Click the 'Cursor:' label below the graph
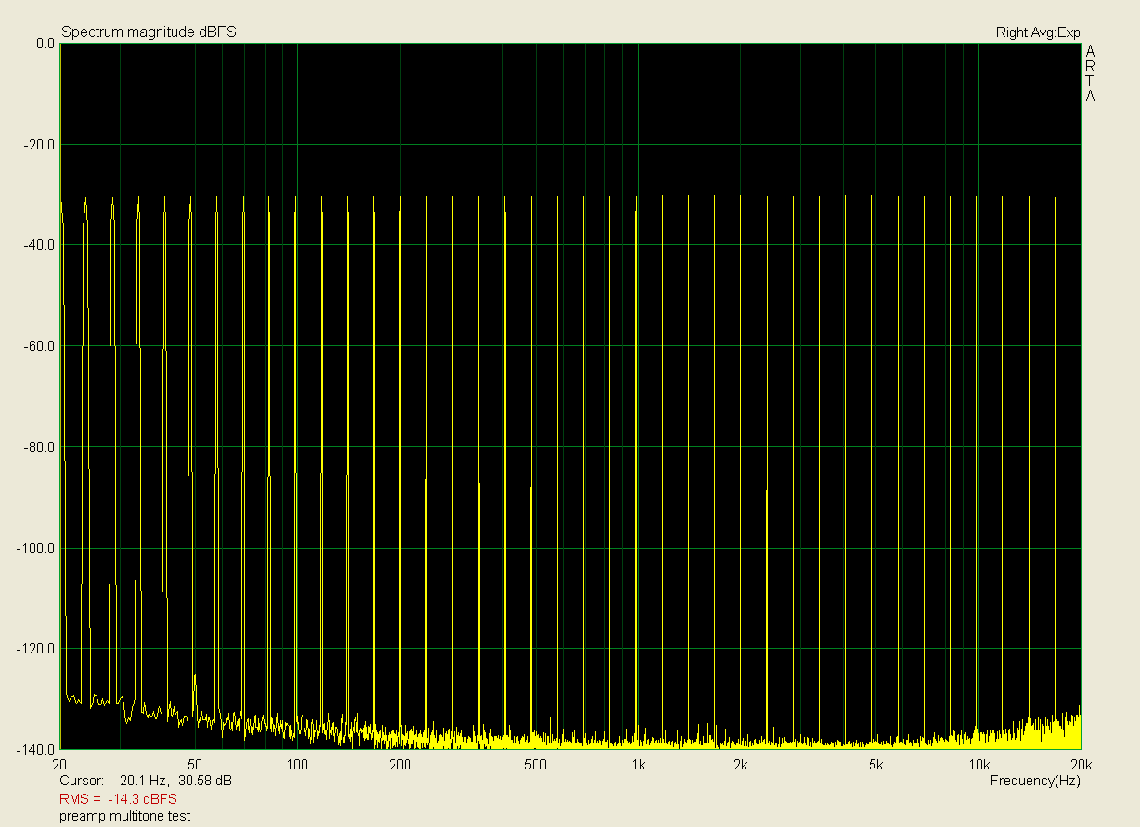 click(81, 782)
